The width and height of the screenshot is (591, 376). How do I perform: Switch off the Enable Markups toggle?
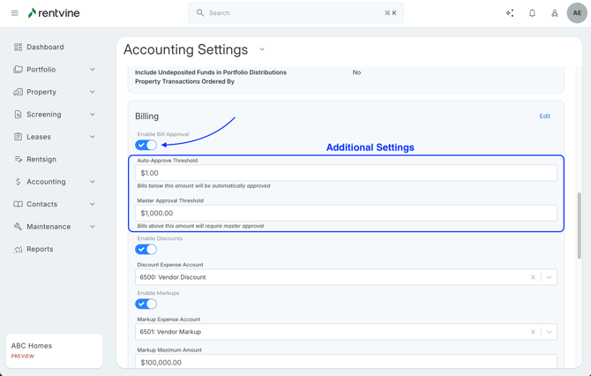tap(146, 304)
